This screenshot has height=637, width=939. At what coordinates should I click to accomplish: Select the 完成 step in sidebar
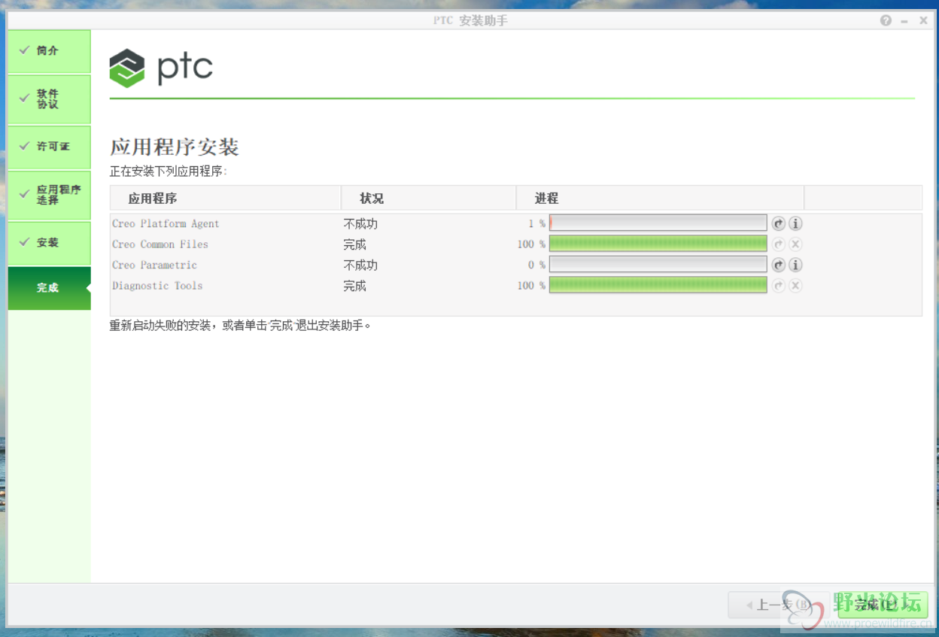(x=49, y=288)
